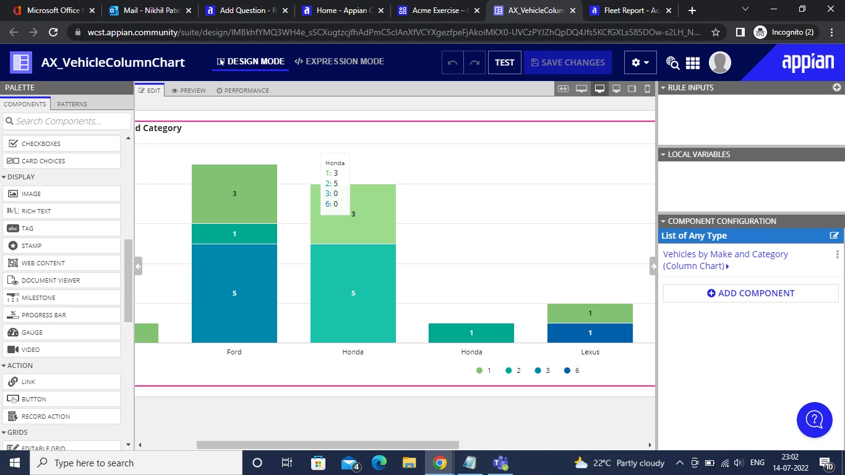Add a new rule input with plus icon

tap(837, 88)
